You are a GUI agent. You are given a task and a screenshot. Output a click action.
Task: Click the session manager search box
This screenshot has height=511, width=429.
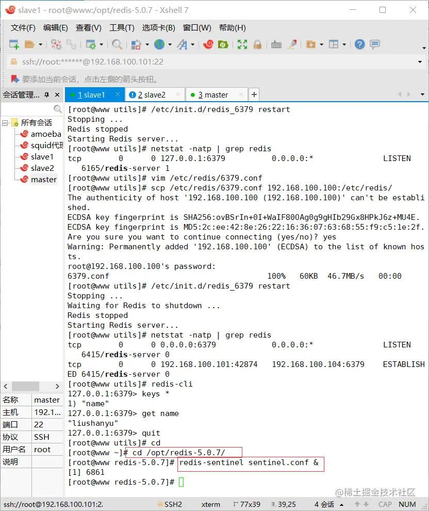pos(31,109)
